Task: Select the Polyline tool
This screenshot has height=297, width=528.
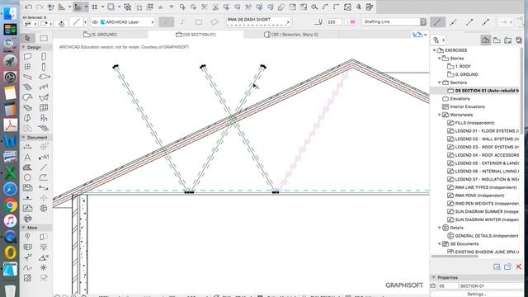Action: (x=44, y=177)
